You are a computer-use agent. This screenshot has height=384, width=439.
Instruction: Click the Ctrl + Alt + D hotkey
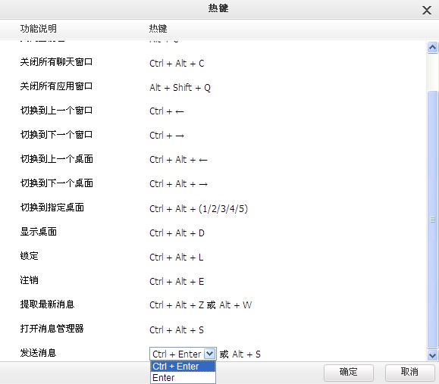coord(177,233)
